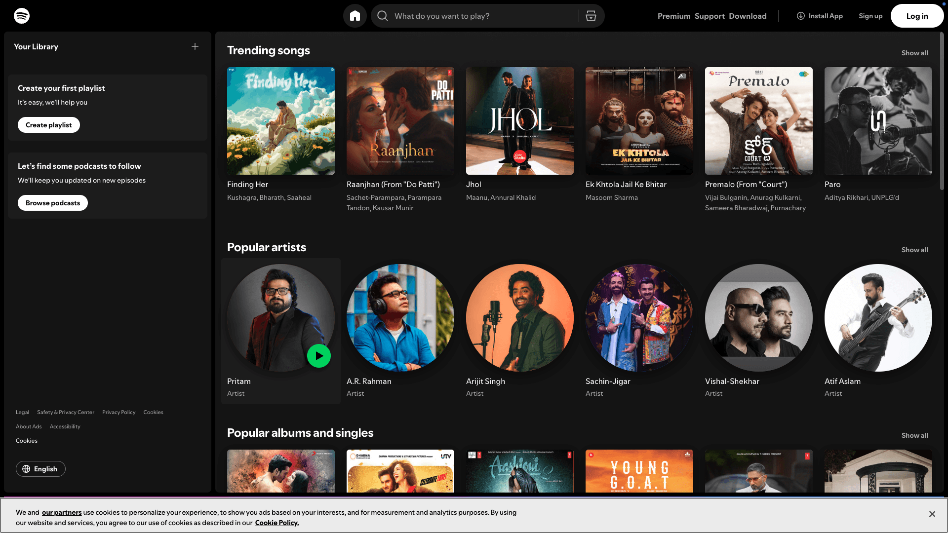
Task: Open the Cookie Policy link in banner
Action: (x=277, y=523)
